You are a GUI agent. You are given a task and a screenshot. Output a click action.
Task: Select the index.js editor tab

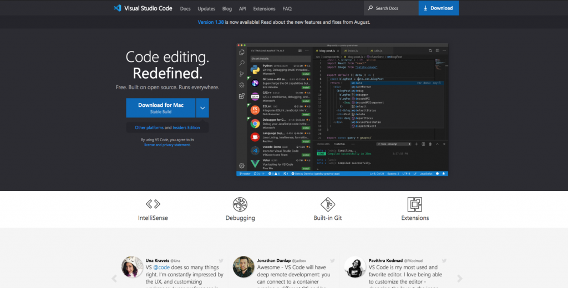click(x=352, y=50)
